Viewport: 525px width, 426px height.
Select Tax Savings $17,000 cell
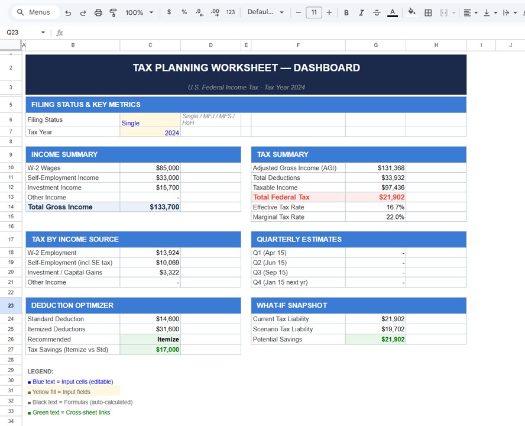click(150, 350)
